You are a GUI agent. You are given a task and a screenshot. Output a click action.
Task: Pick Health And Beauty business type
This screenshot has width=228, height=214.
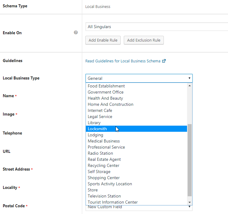pos(105,98)
